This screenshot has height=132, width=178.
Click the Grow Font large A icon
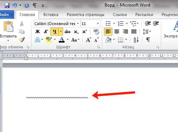click(x=88, y=40)
